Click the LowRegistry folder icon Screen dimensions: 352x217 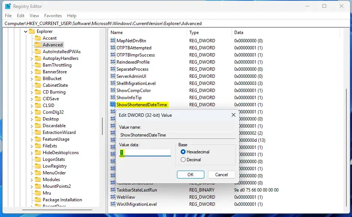click(x=38, y=166)
